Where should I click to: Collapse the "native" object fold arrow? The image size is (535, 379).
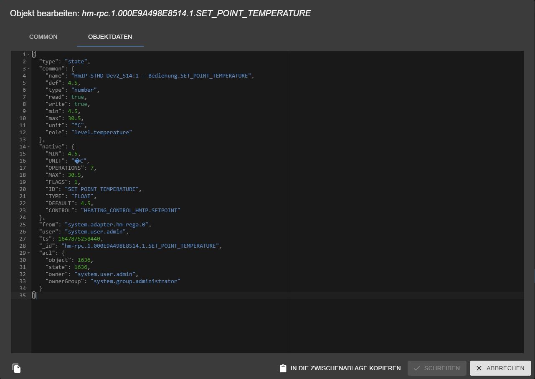[x=28, y=147]
